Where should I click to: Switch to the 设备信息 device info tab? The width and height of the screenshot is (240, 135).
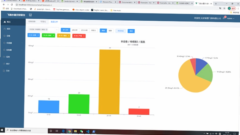pos(32,21)
